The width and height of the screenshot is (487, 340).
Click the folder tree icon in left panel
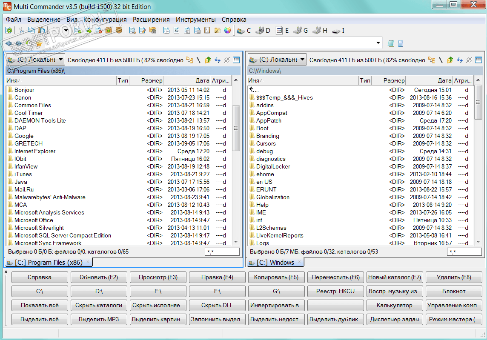coord(189,60)
